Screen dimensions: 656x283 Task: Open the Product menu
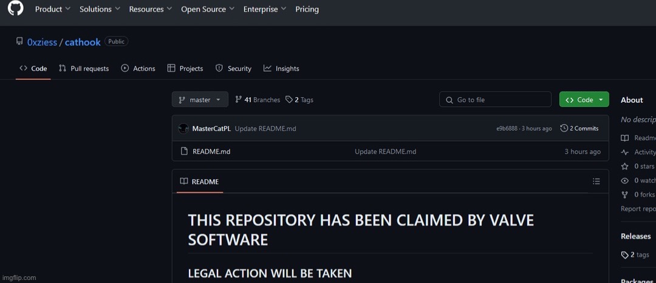pos(53,9)
